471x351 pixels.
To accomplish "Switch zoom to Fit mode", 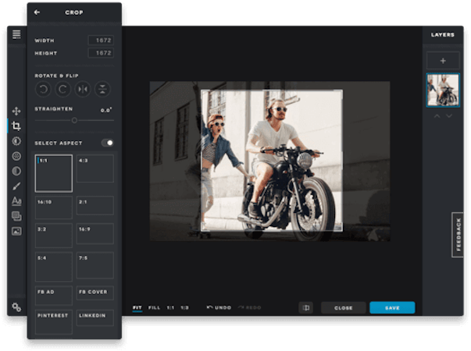I will click(137, 308).
